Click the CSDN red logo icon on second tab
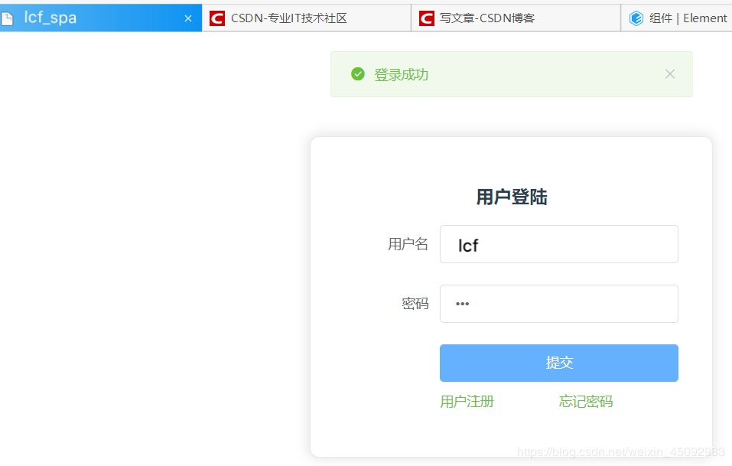Screen dimensions: 732x466 (x=216, y=18)
